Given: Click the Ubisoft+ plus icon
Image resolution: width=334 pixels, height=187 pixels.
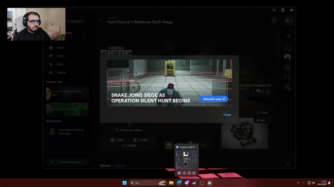Looking at the screenshot, I should (x=51, y=72).
